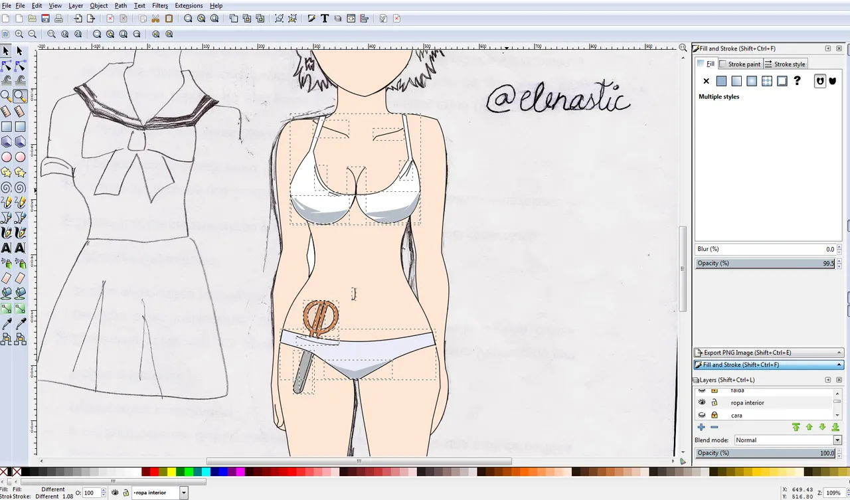Select the ropa interior layer name
The width and height of the screenshot is (850, 500).
point(748,402)
